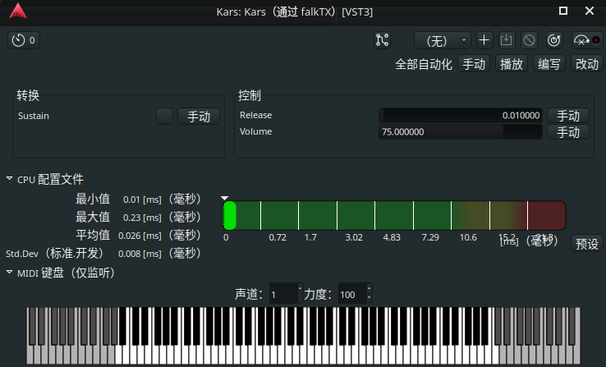Viewport: 606px width, 367px height.
Task: Click the Release slider at 0.010000
Action: 461,116
